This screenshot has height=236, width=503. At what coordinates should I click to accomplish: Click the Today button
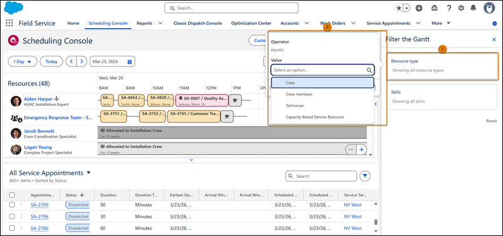point(51,61)
